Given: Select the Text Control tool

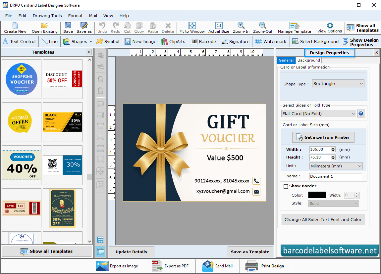Looking at the screenshot, I should (19, 41).
